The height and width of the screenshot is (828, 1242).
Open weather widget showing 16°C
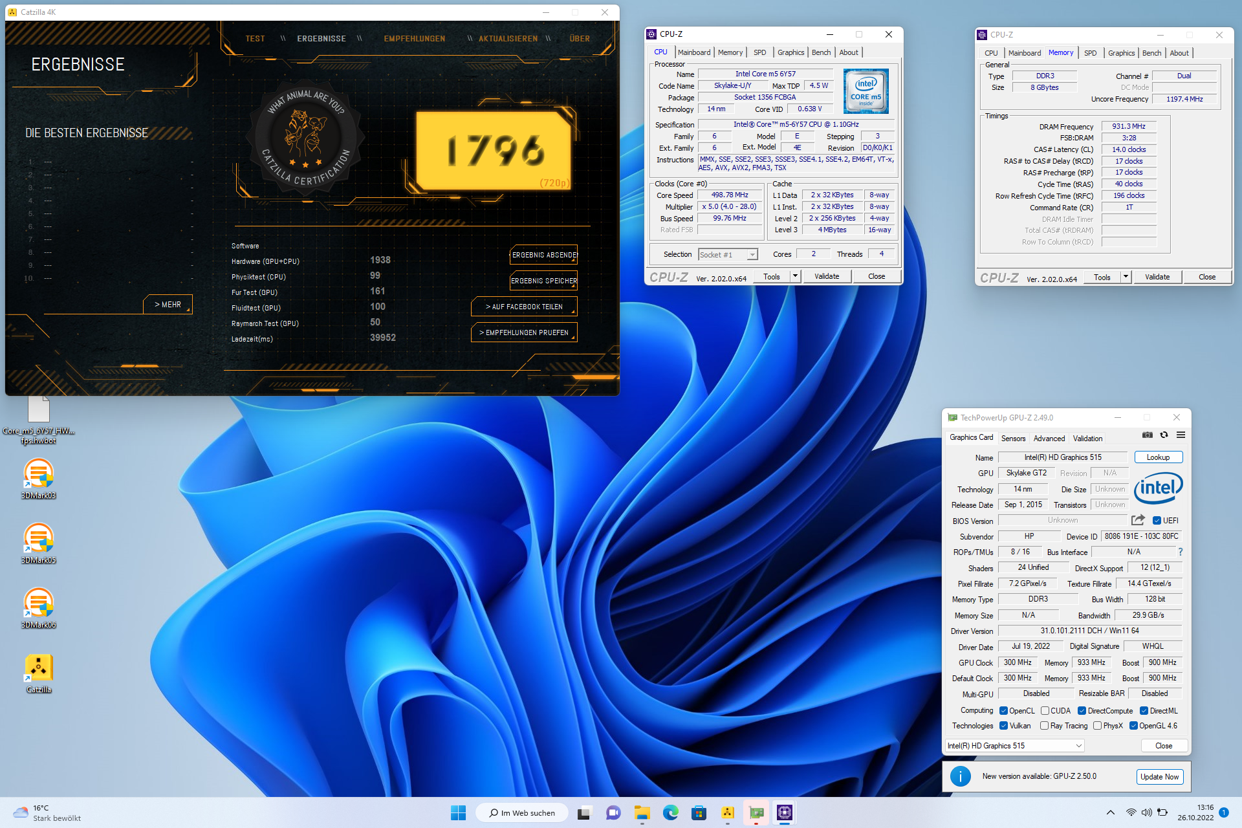coord(47,812)
